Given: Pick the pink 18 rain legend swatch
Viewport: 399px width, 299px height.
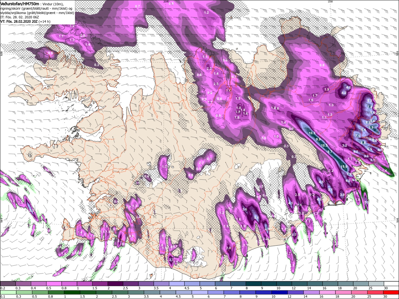Looking at the screenshot, I should tap(343, 292).
